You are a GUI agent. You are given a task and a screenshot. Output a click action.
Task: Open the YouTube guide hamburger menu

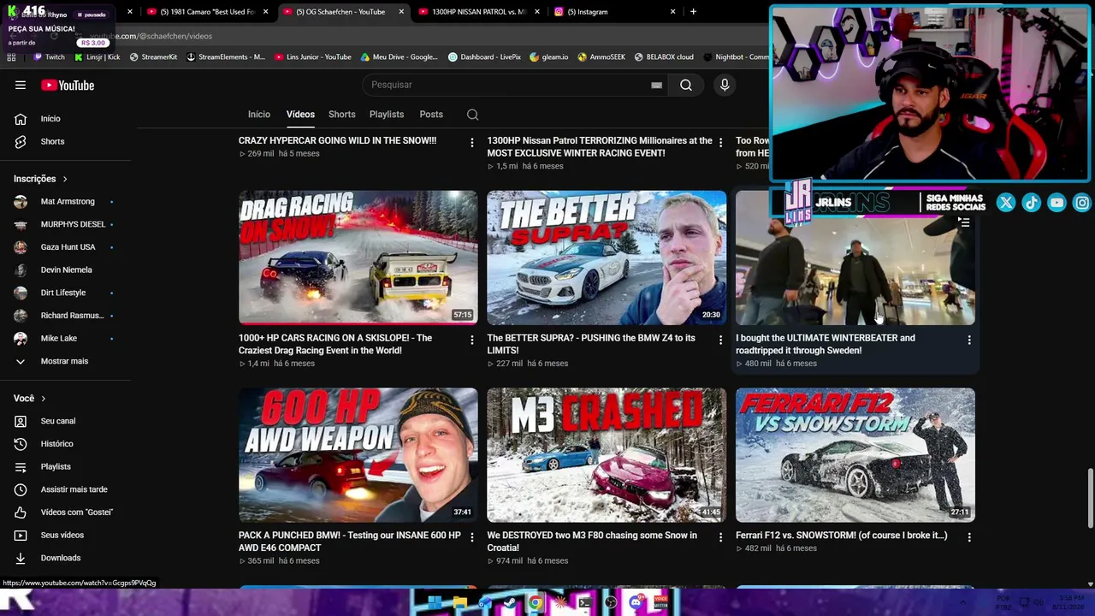coord(21,85)
